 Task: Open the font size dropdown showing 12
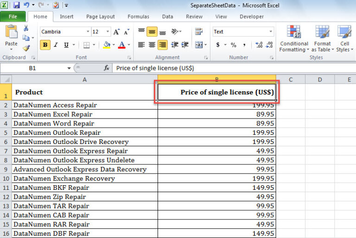pos(108,32)
